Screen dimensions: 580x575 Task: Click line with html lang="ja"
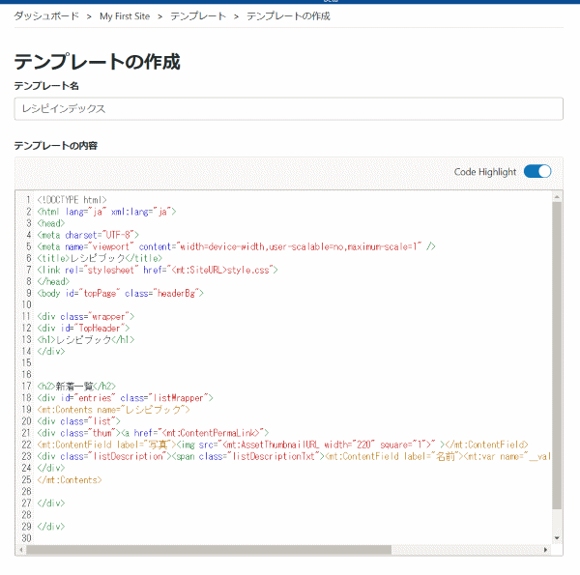pos(106,212)
